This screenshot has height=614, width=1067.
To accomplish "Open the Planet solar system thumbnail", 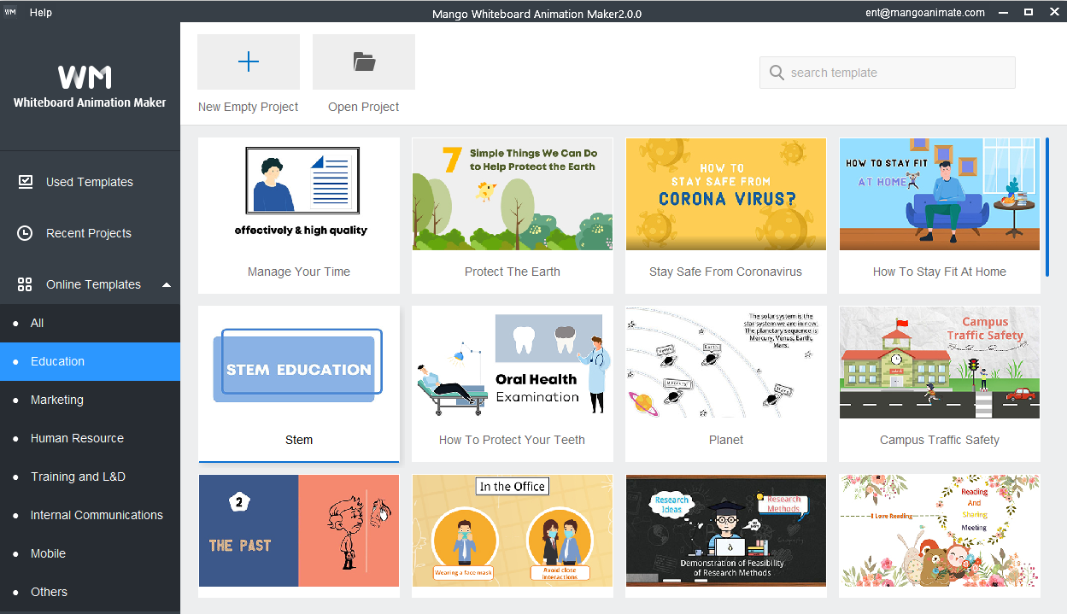I will [x=726, y=362].
